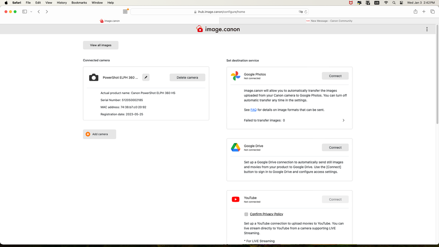Screen dimensions: 439x247
Task: Toggle the Safari sidebar icon
Action: tap(25, 12)
